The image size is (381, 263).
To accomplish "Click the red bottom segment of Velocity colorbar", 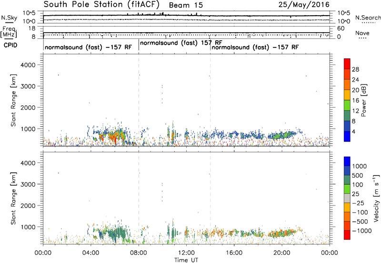I will point(347,235).
